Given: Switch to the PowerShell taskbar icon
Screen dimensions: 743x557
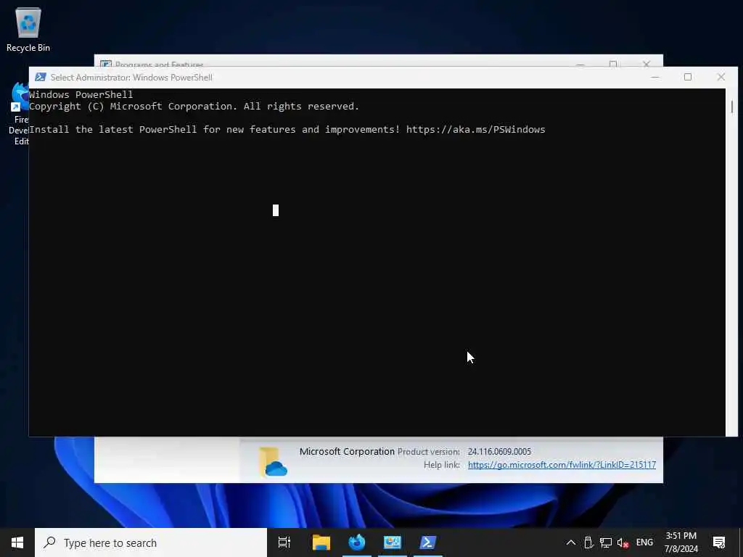Looking at the screenshot, I should [x=428, y=542].
